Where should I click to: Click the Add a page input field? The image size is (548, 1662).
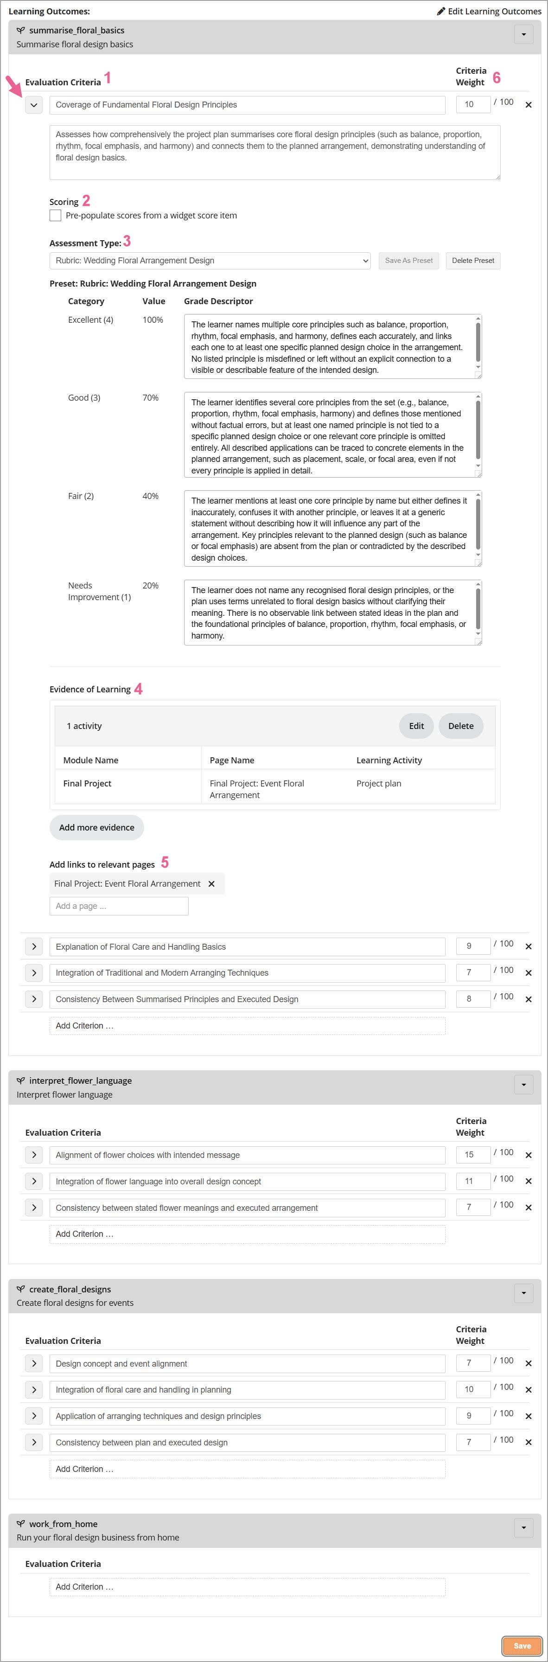coord(119,906)
